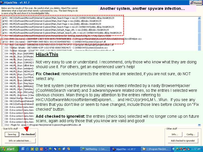Select O4 Run [SynTPEnh row

[18, 78]
